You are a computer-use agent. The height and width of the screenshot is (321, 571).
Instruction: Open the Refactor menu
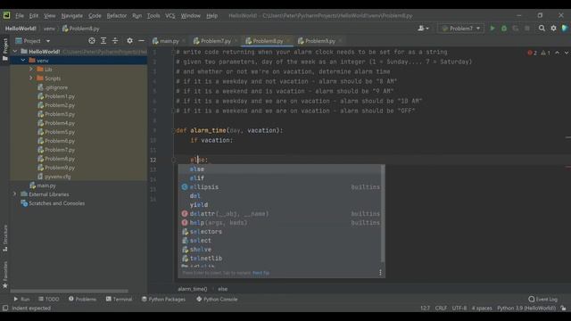click(117, 16)
